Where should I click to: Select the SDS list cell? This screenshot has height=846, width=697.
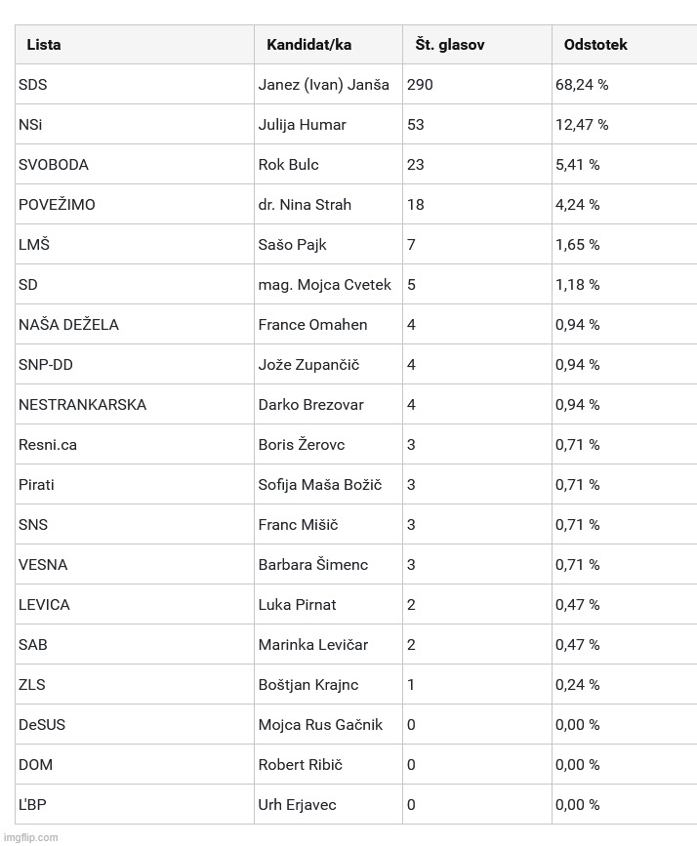click(33, 85)
